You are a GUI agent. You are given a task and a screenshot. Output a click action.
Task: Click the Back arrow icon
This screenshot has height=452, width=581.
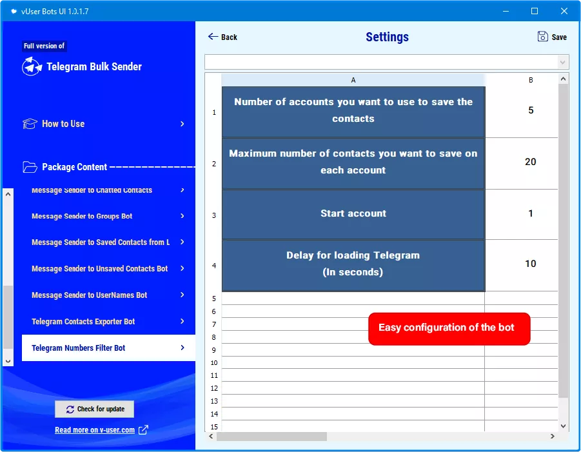pyautogui.click(x=213, y=36)
